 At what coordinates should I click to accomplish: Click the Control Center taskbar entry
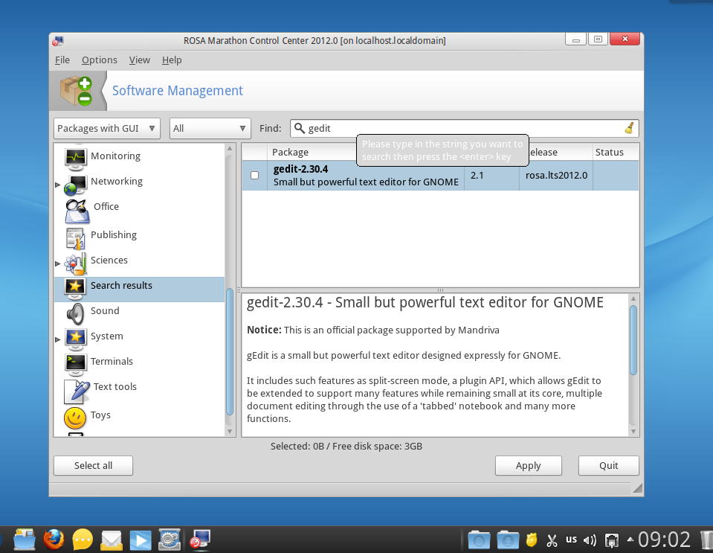pos(200,540)
